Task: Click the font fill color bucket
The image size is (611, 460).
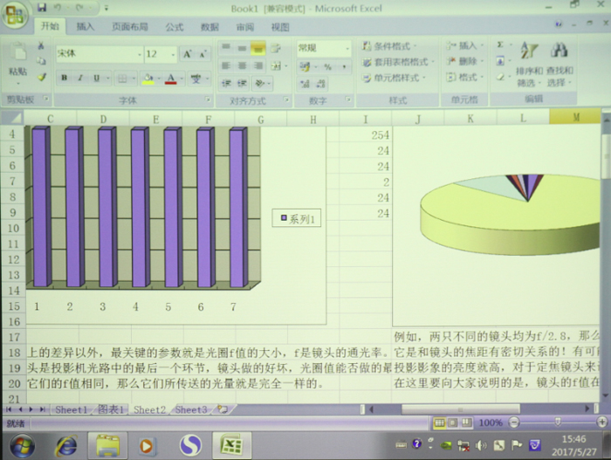Action: pos(148,79)
